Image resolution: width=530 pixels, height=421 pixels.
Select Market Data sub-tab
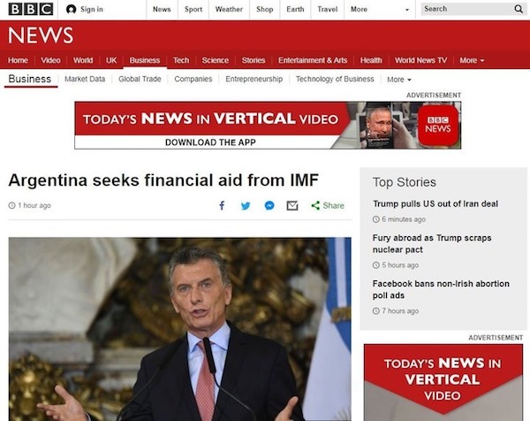[x=85, y=79]
